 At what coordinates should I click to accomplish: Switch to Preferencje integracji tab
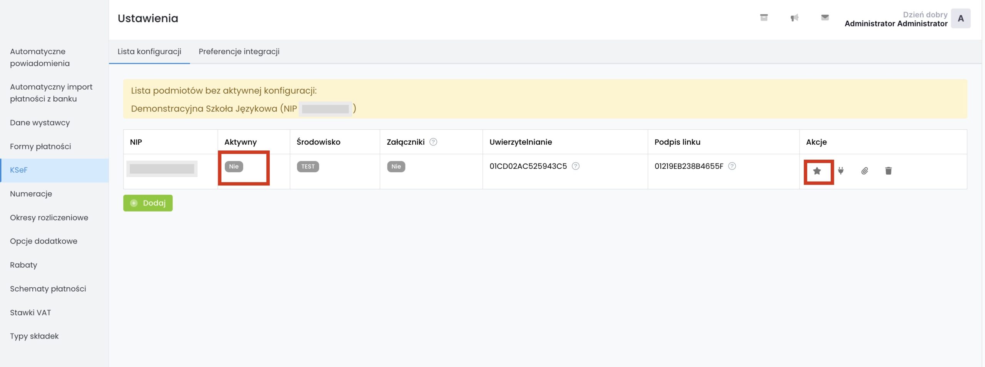pyautogui.click(x=239, y=52)
